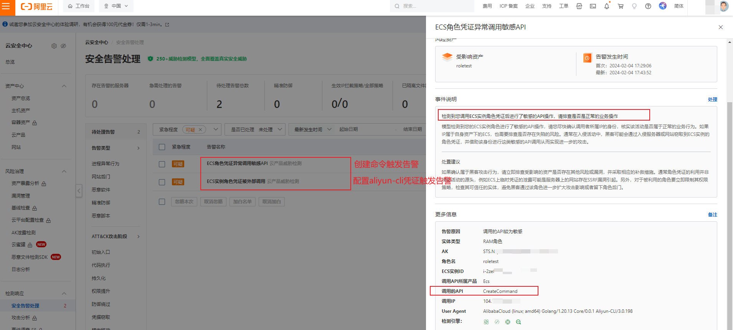This screenshot has width=733, height=330.
Task: Open the help question mark icon
Action: [x=648, y=6]
